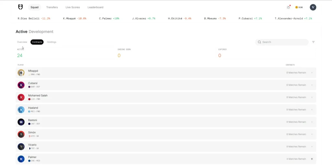
Task: Expand Mohamed Salah's contract plus icon
Action: coord(312,97)
